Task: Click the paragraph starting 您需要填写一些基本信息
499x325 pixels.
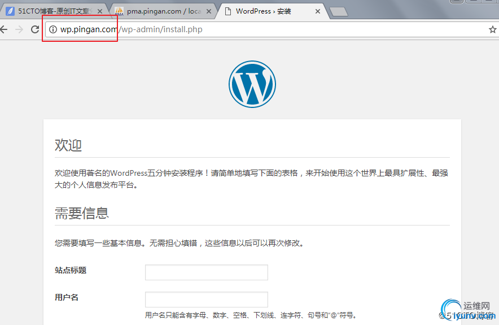Action: tap(180, 243)
